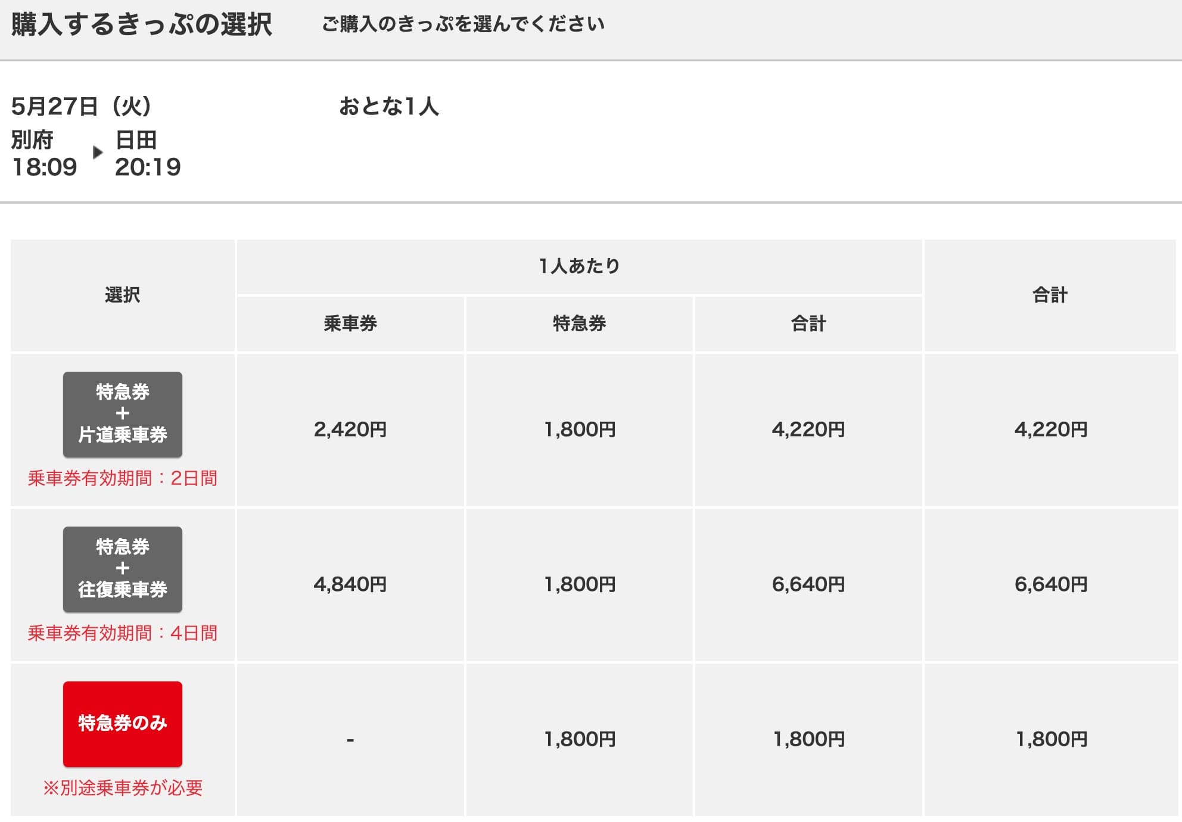Click instruction ご購入のきっぷを選んでください
Image resolution: width=1182 pixels, height=822 pixels.
coord(464,24)
